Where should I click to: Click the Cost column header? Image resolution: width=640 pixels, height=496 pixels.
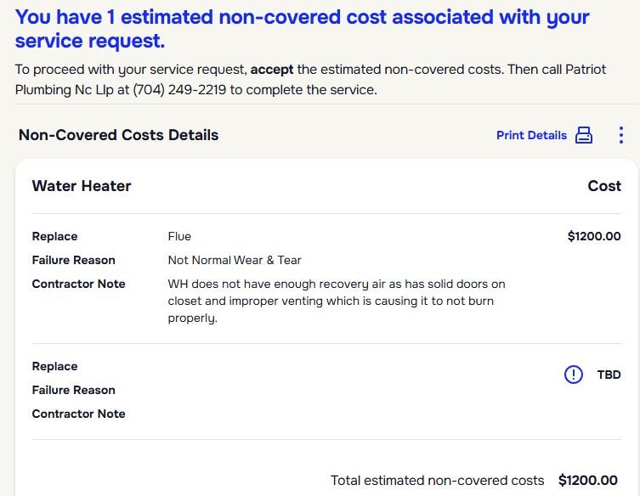click(604, 186)
